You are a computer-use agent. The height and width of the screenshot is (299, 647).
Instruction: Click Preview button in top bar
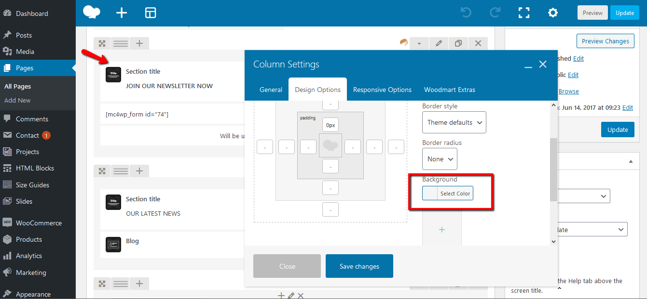(x=592, y=13)
